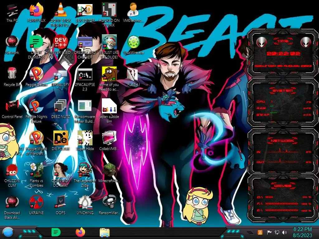Select the LYNCHING desktop icon
Viewport: 319px width, 239px height.
(x=85, y=205)
